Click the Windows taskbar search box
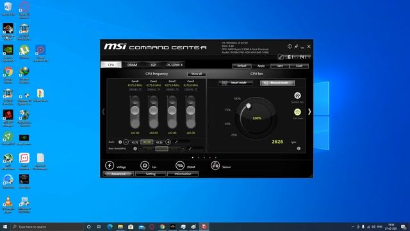The image size is (410, 231). [47, 227]
